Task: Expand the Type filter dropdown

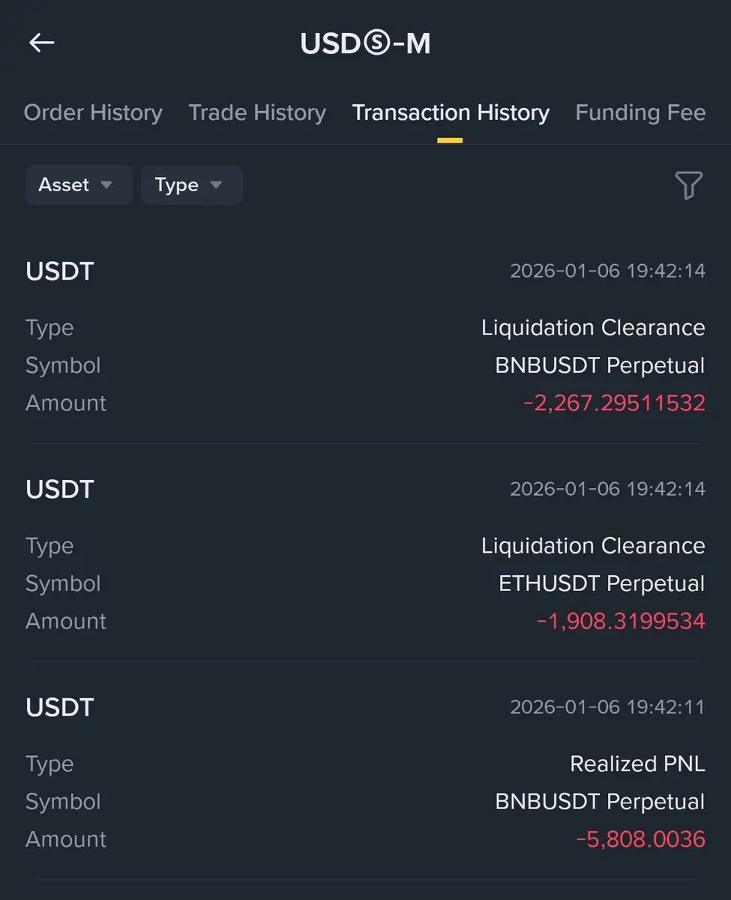Action: click(191, 185)
